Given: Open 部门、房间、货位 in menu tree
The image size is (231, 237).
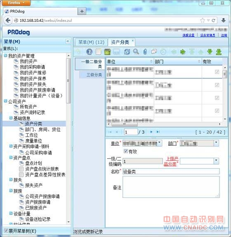Looking at the screenshot, I should coord(43,129).
